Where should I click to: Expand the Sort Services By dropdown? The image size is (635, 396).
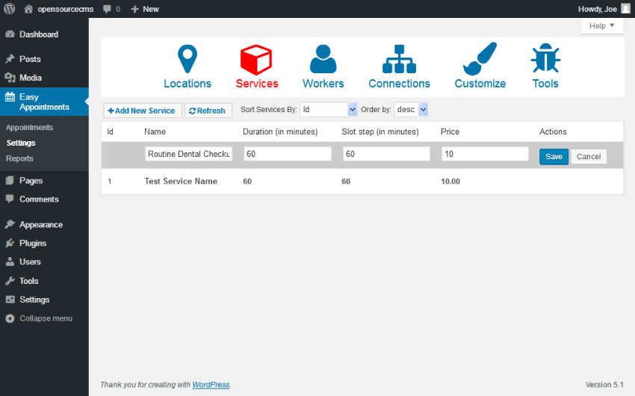329,110
